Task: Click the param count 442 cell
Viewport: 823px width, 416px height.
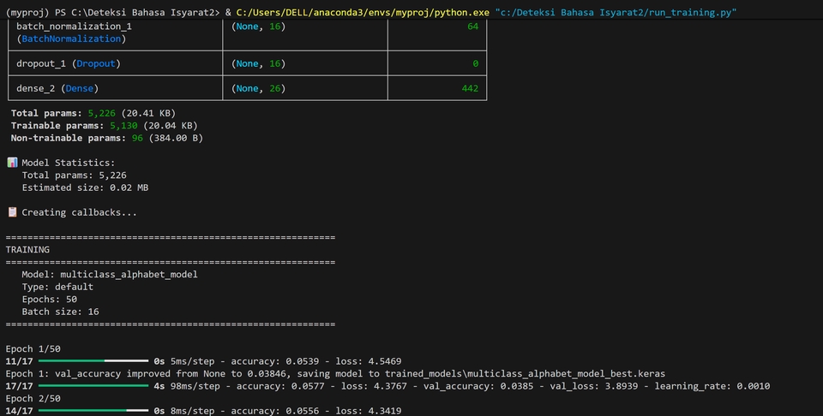Action: coord(437,88)
